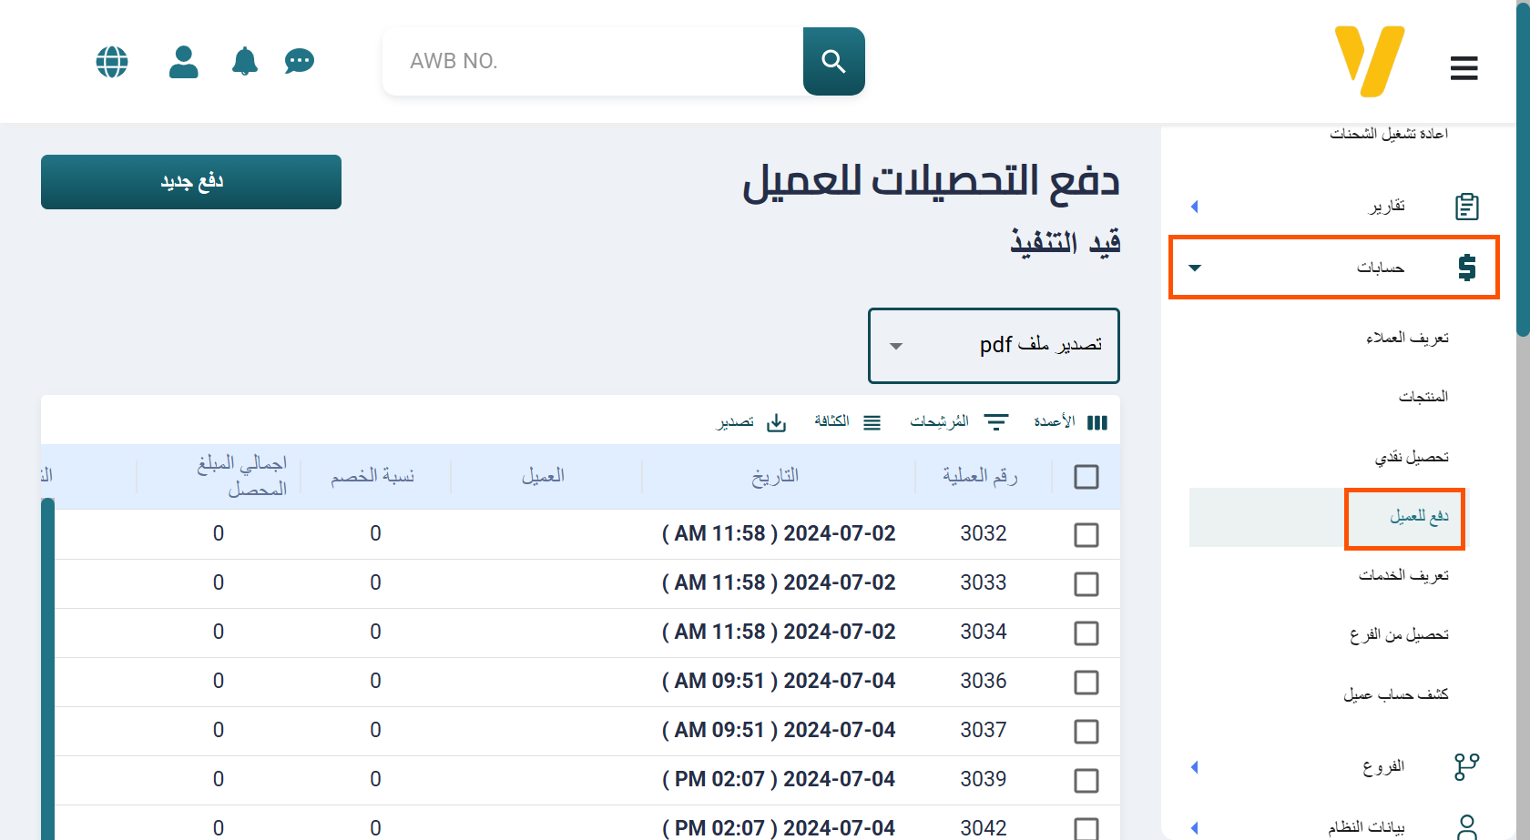1530x840 pixels.
Task: Focus the AWB NO. search field
Action: point(592,61)
